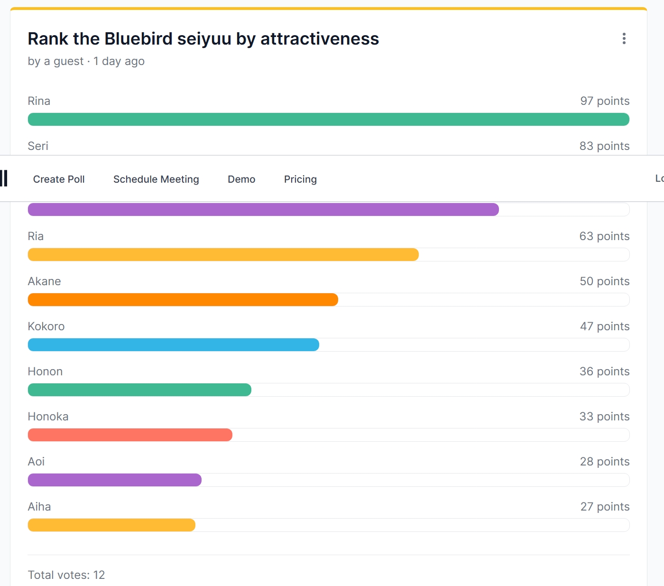This screenshot has width=664, height=586.
Task: Click Akane's orange result bar
Action: (183, 300)
